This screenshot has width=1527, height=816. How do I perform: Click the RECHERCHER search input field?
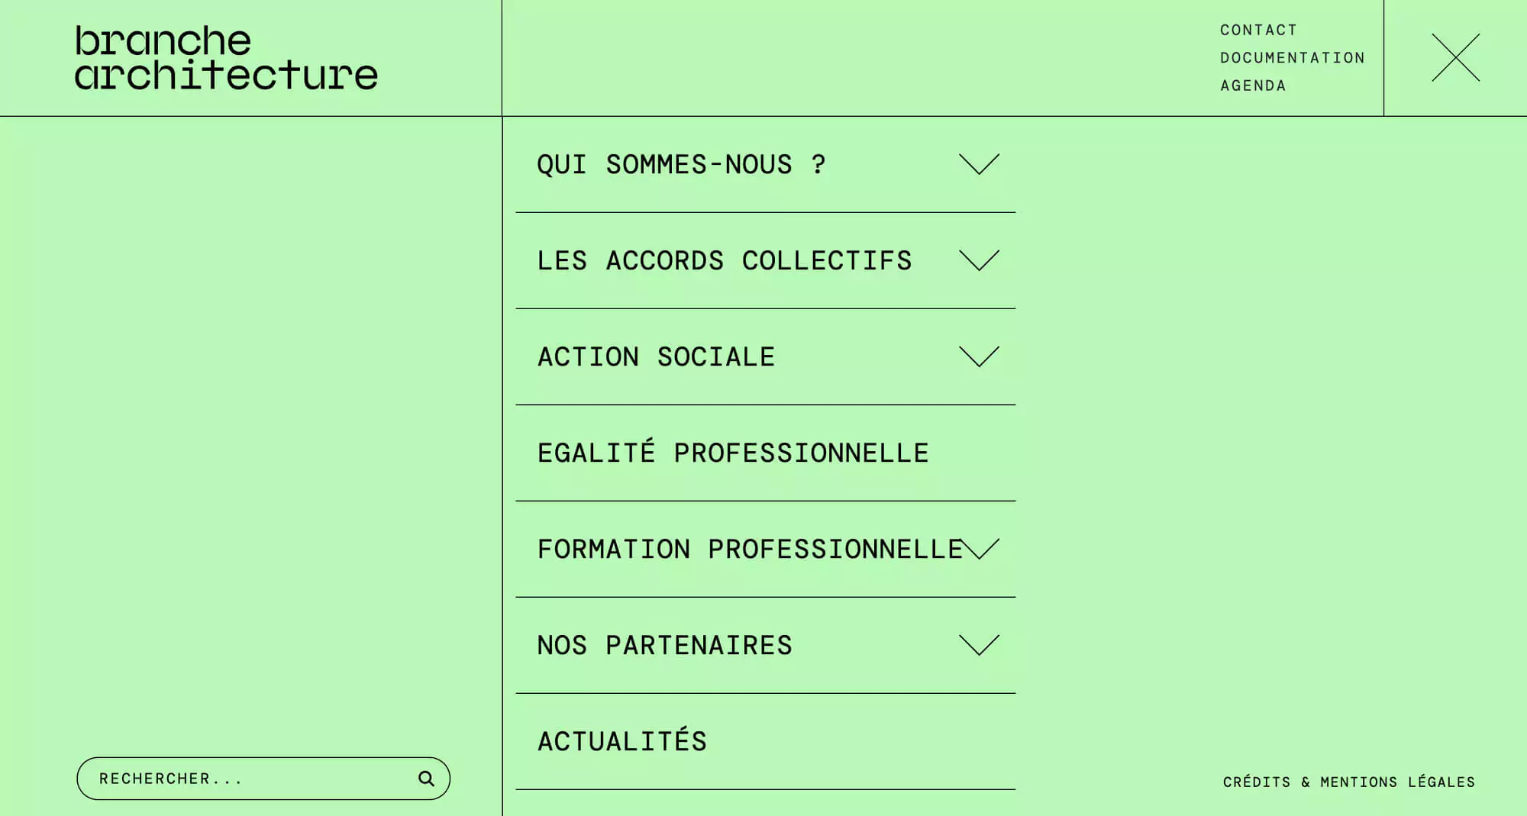(x=229, y=778)
